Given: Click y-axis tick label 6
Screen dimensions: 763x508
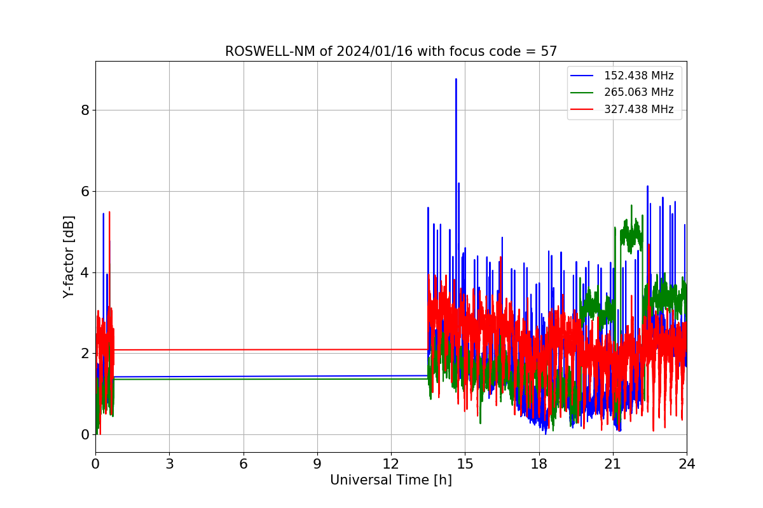Looking at the screenshot, I should 85,192.
